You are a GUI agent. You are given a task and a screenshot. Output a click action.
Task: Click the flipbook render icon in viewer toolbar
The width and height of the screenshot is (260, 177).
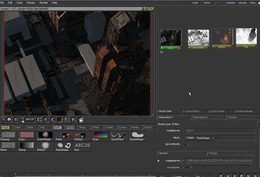(x=80, y=120)
